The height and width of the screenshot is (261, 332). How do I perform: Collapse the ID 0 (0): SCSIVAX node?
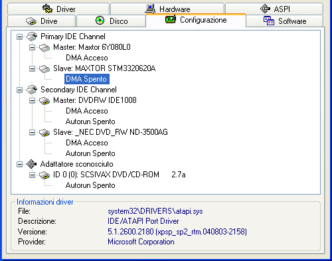click(x=32, y=175)
